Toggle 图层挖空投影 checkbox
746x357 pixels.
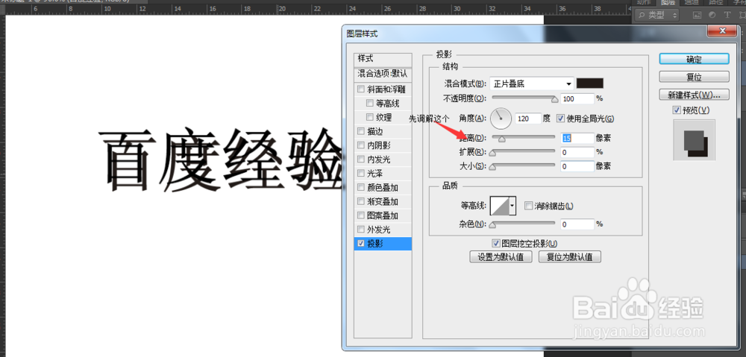(496, 244)
